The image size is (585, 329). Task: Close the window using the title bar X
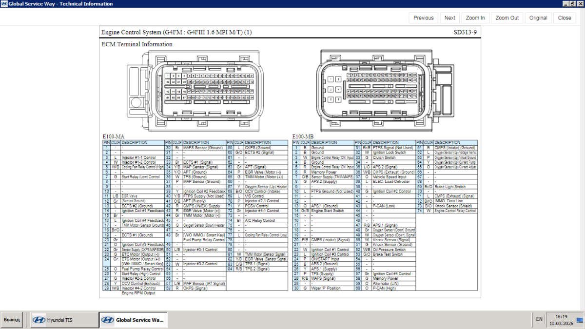pos(580,3)
